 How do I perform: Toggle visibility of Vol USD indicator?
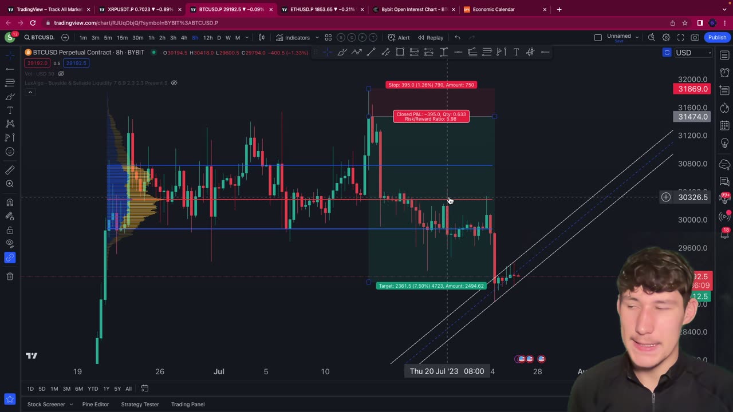(61, 73)
